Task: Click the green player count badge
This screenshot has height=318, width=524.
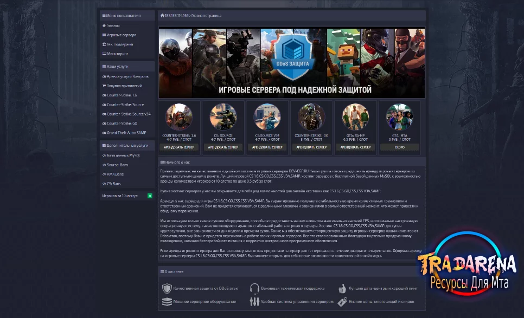Action: tap(150, 196)
